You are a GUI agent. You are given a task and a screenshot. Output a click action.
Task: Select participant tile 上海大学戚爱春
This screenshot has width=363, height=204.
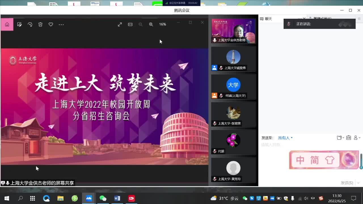pos(233,59)
